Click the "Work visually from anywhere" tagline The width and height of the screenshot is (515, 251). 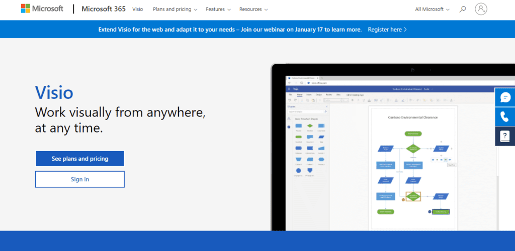[x=120, y=120]
